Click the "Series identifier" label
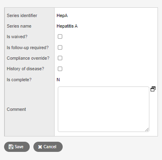Image resolution: width=162 pixels, height=160 pixels. [x=22, y=15]
